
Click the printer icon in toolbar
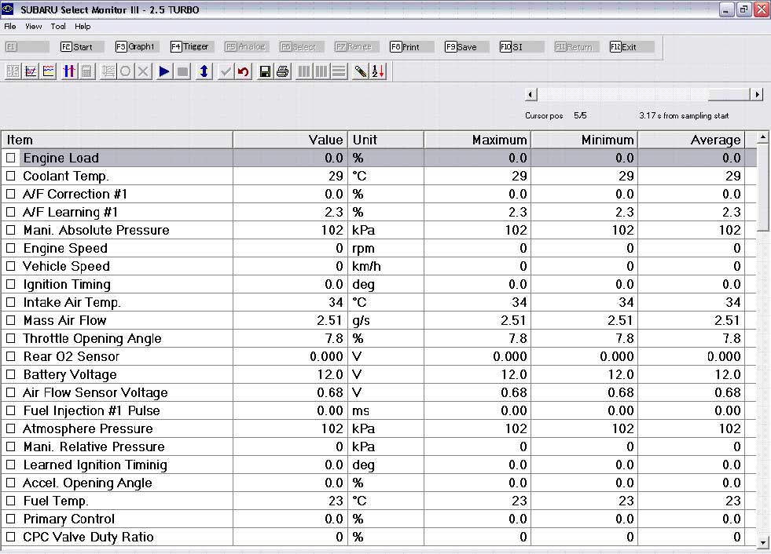(282, 71)
